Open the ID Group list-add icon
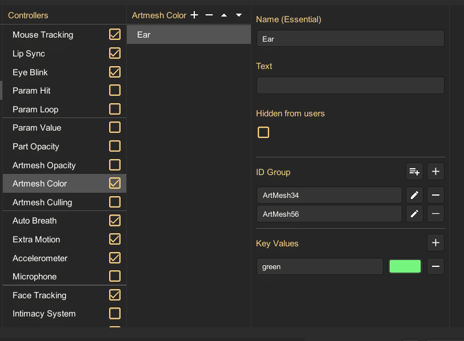The height and width of the screenshot is (341, 464). pyautogui.click(x=414, y=172)
